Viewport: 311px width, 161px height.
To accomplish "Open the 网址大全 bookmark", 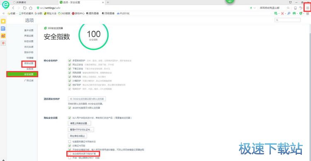I will tap(50, 14).
